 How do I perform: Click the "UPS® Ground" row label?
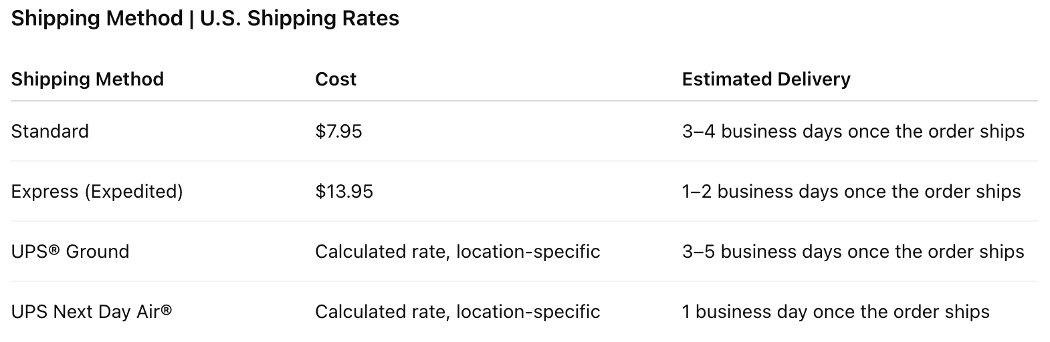(x=70, y=252)
